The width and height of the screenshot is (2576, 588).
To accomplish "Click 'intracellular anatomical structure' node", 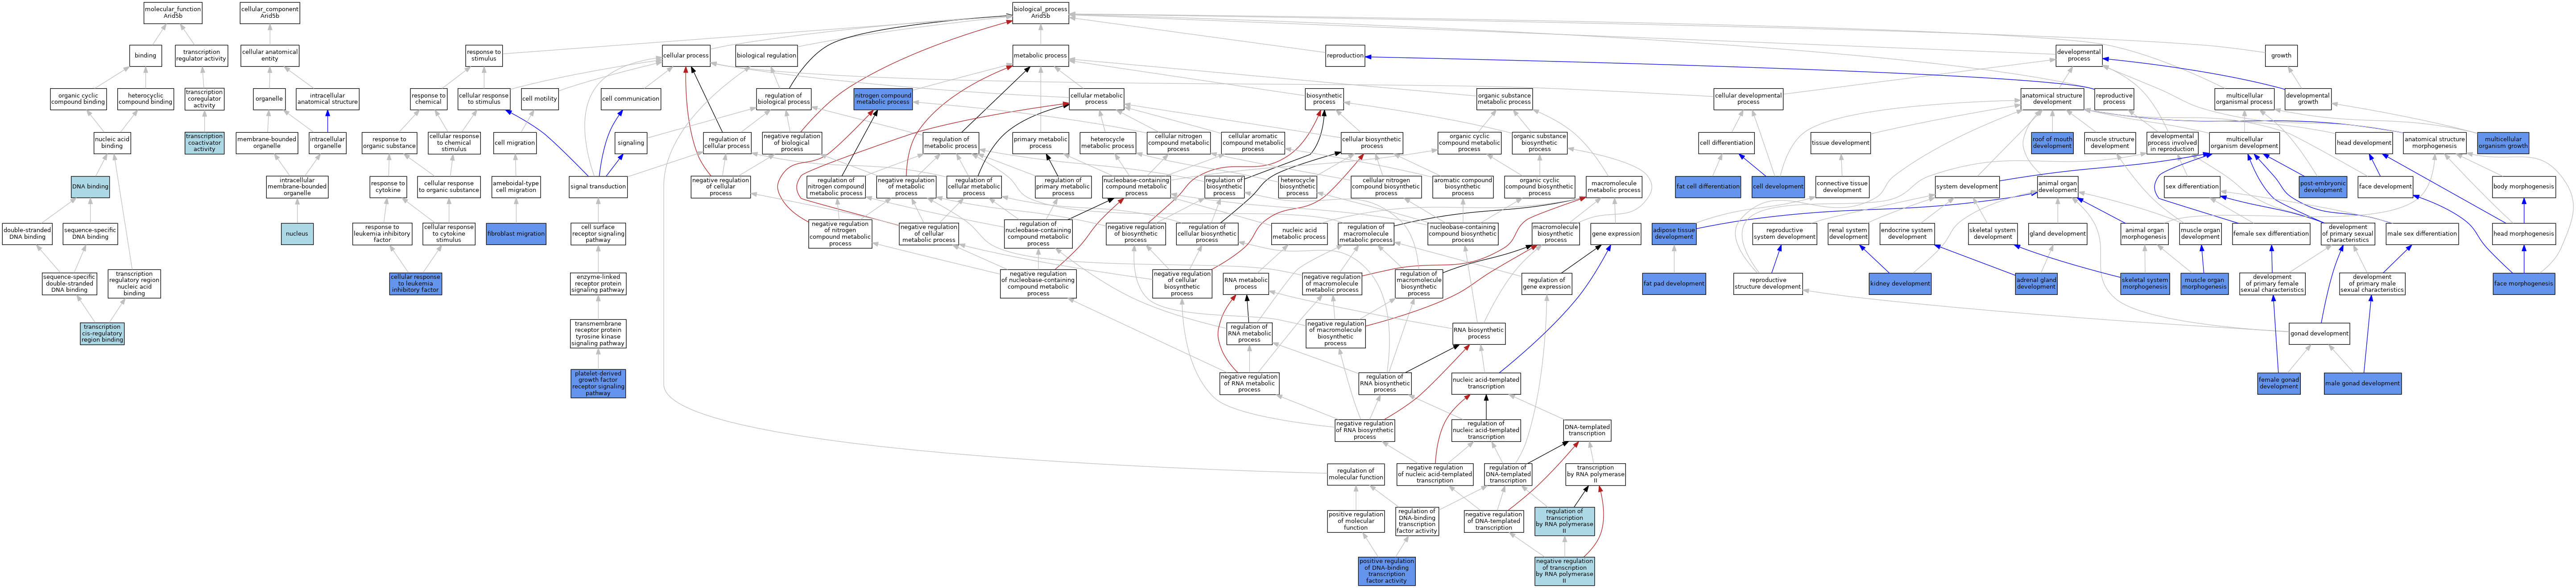I will coord(328,99).
